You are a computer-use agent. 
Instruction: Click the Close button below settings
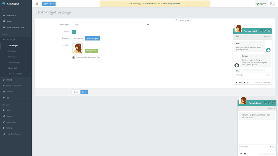pos(76,92)
